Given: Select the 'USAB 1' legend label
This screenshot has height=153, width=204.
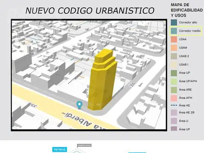Looking at the screenshot, I should [x=184, y=65].
